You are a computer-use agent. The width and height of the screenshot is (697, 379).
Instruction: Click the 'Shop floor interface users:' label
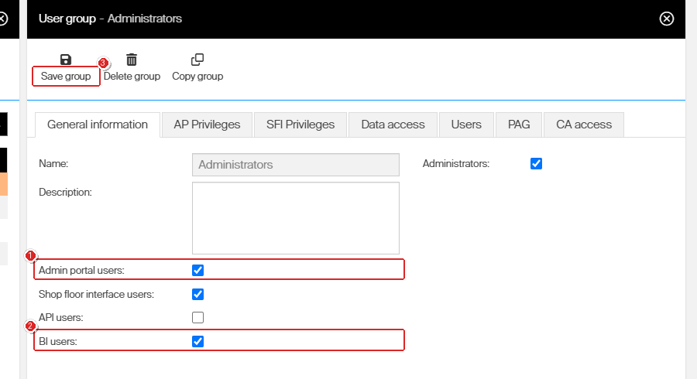(97, 294)
